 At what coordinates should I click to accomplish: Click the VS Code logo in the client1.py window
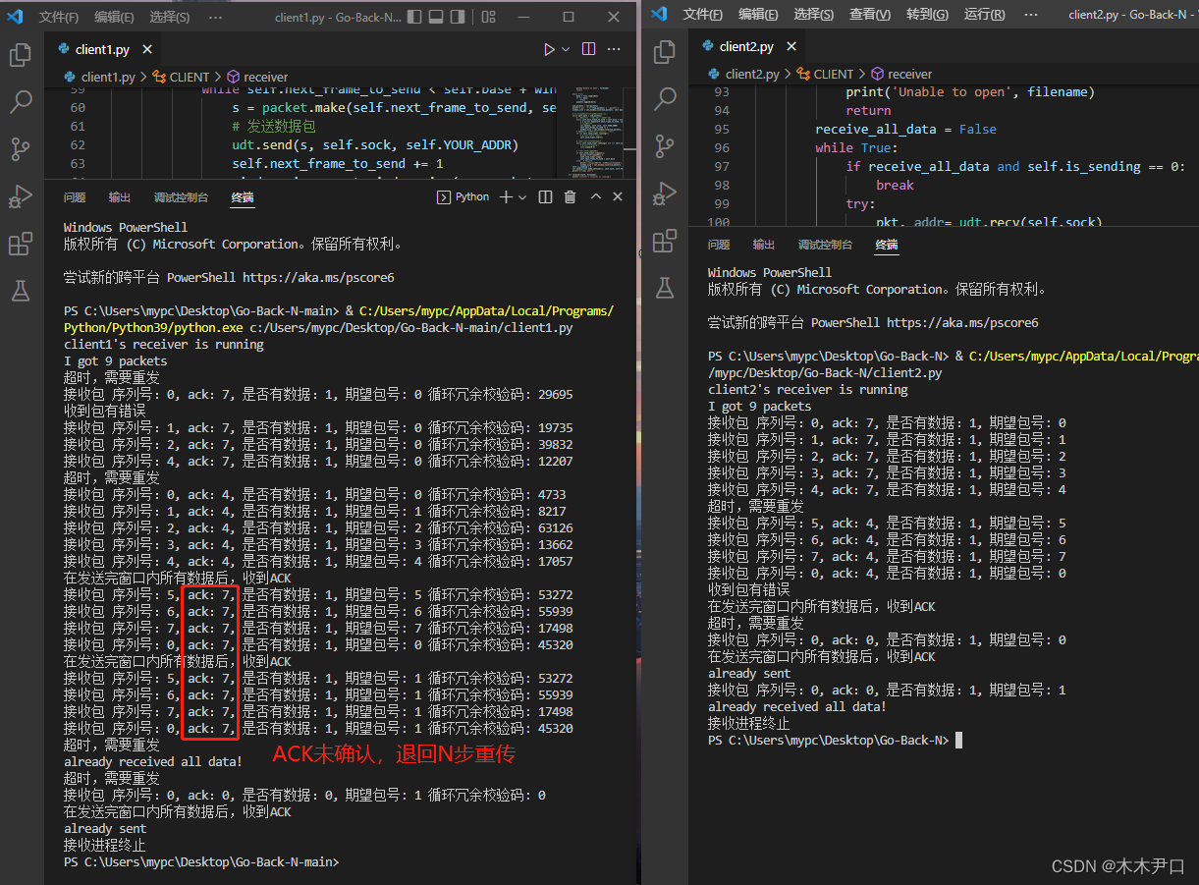(x=16, y=17)
